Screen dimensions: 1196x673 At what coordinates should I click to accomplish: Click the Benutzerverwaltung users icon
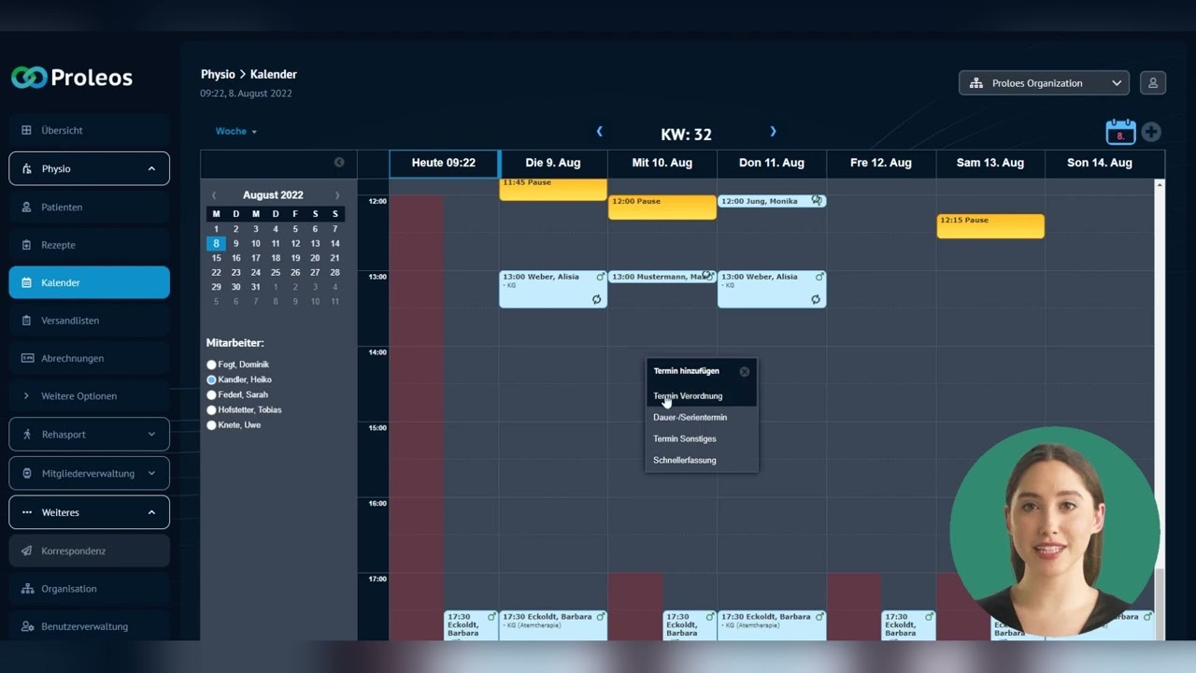coord(26,627)
